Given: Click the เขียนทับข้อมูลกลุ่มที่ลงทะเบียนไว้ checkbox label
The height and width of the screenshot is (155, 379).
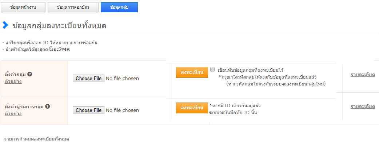Looking at the screenshot, I should [x=250, y=70].
